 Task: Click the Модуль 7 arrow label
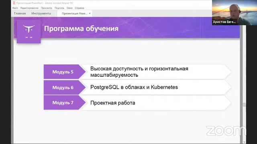(65, 103)
